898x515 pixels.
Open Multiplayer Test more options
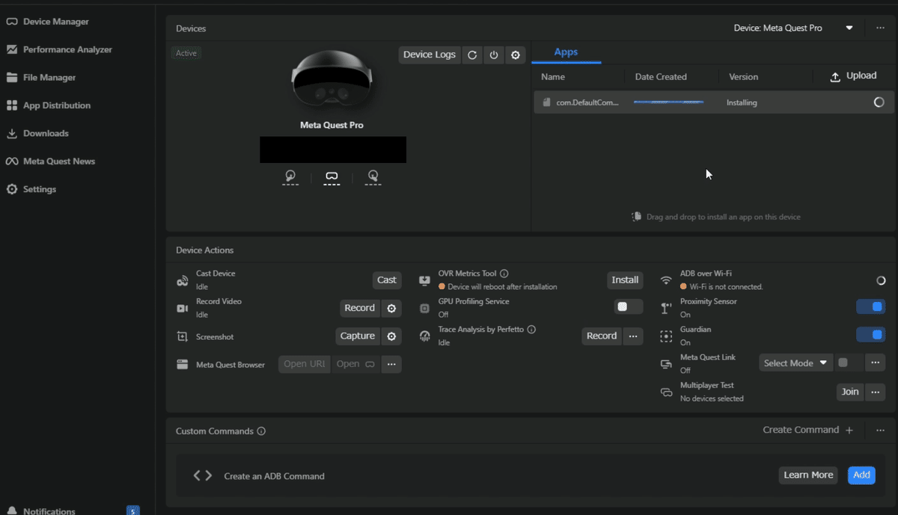click(876, 392)
